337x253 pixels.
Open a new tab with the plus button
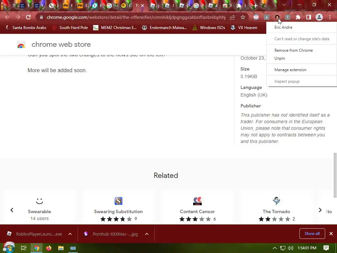coord(255,6)
